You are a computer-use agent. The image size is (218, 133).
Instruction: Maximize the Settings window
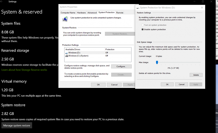pos(203,1)
